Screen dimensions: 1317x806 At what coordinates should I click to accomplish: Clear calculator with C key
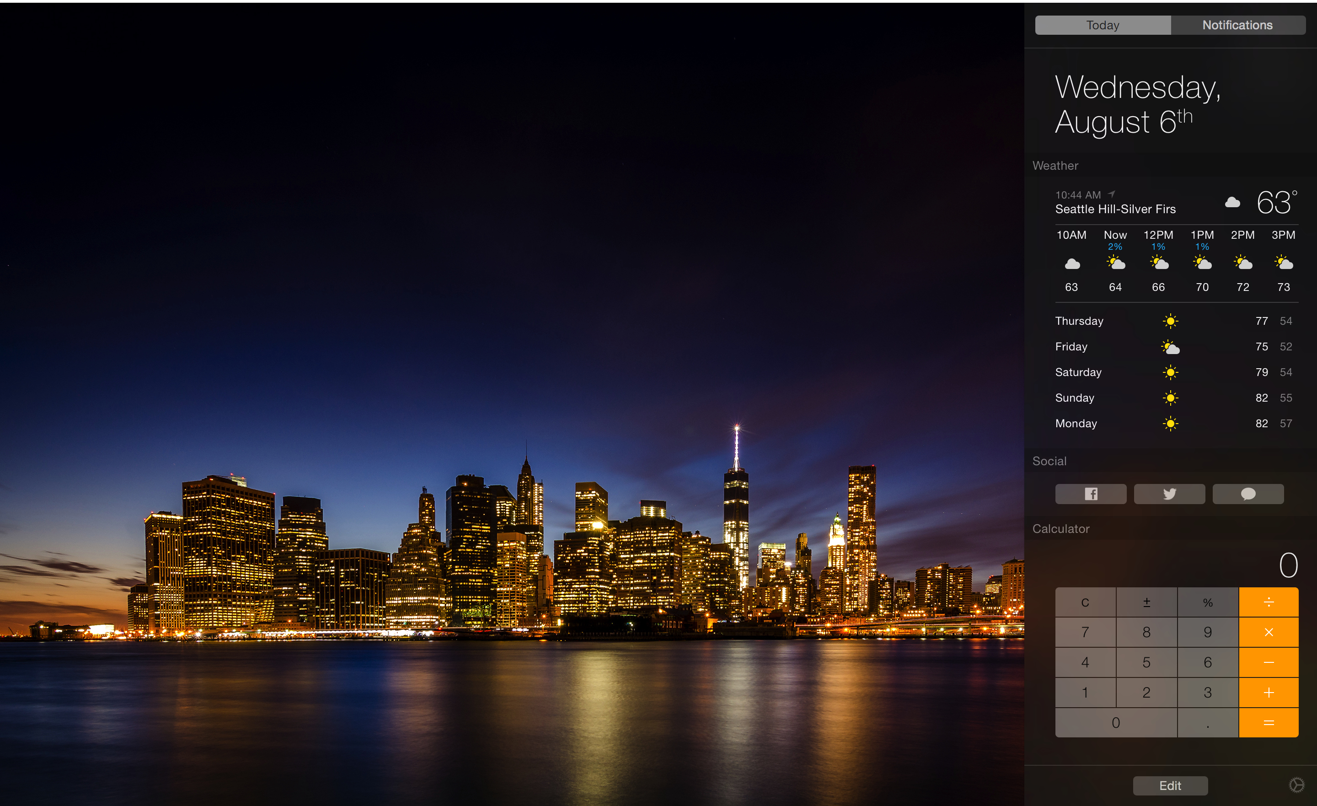(x=1085, y=602)
